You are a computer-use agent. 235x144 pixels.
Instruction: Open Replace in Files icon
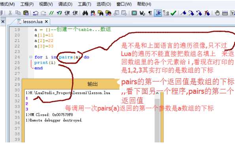(108, 13)
